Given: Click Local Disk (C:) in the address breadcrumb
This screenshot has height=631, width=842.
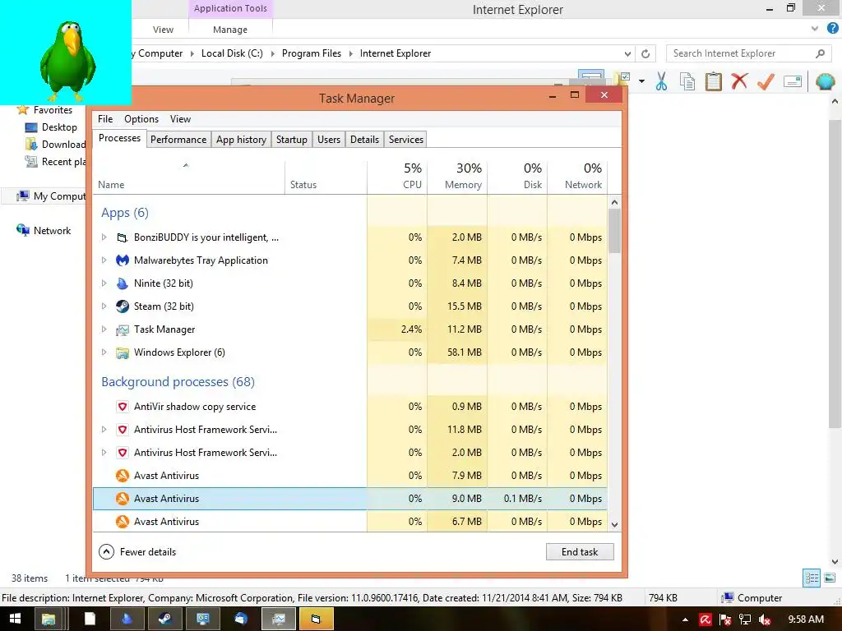Looking at the screenshot, I should (232, 53).
